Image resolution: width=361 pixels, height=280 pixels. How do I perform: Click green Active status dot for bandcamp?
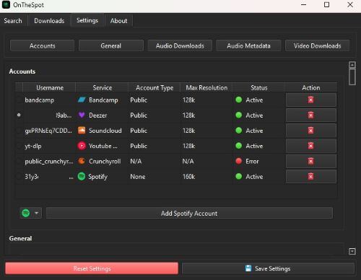(238, 100)
